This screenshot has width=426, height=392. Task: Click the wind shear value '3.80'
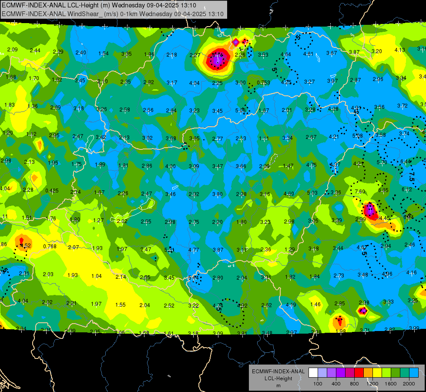tap(217, 194)
